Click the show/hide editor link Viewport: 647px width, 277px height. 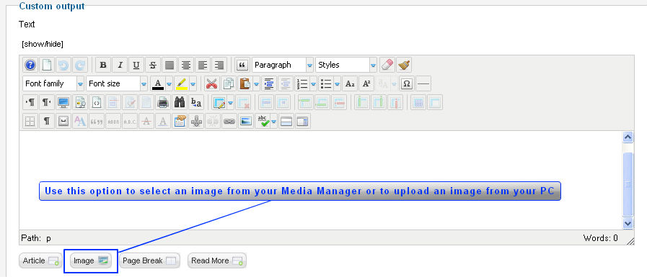click(43, 44)
